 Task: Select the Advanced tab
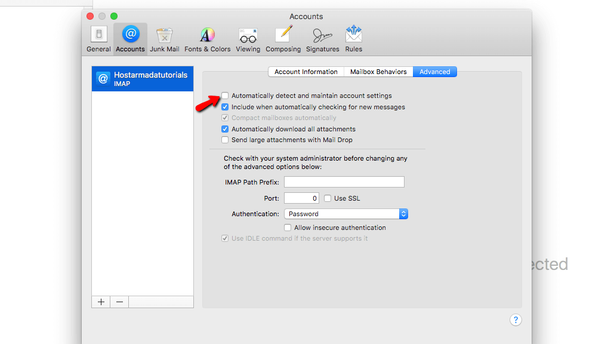coord(435,72)
